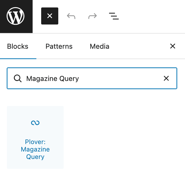Image resolution: width=185 pixels, height=180 pixels.
Task: Click the magnifier search icon
Action: [18, 79]
